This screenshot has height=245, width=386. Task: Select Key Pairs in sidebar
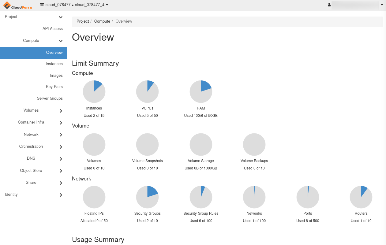click(54, 87)
